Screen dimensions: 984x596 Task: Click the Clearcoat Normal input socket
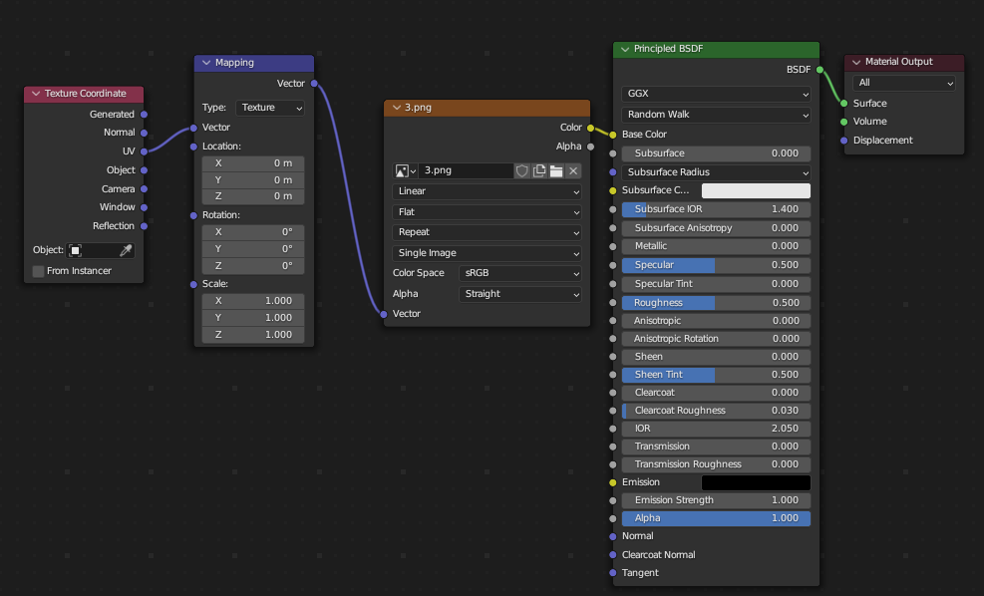(613, 555)
